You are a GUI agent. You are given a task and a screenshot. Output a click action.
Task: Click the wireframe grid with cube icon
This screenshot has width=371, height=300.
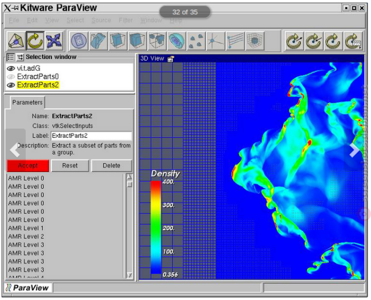pos(255,41)
